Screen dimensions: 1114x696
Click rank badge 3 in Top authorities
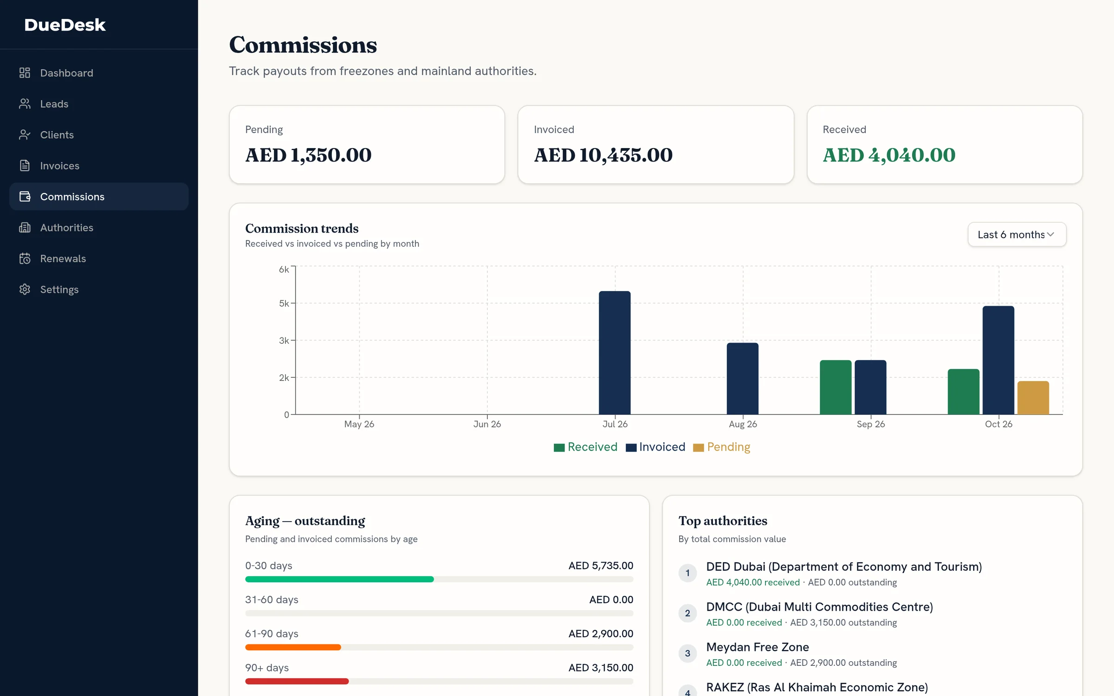click(x=687, y=653)
